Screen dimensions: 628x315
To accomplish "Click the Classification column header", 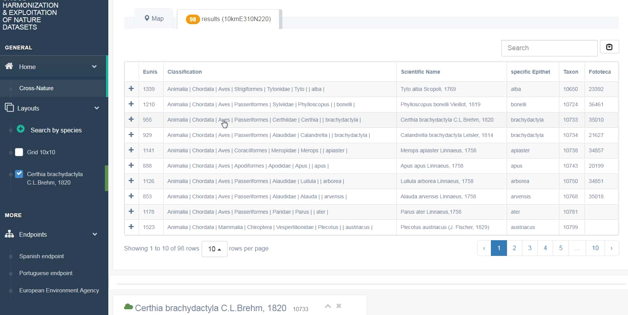I will [280, 72].
